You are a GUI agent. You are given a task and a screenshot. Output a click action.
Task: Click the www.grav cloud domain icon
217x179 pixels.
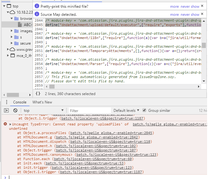coord(12,49)
